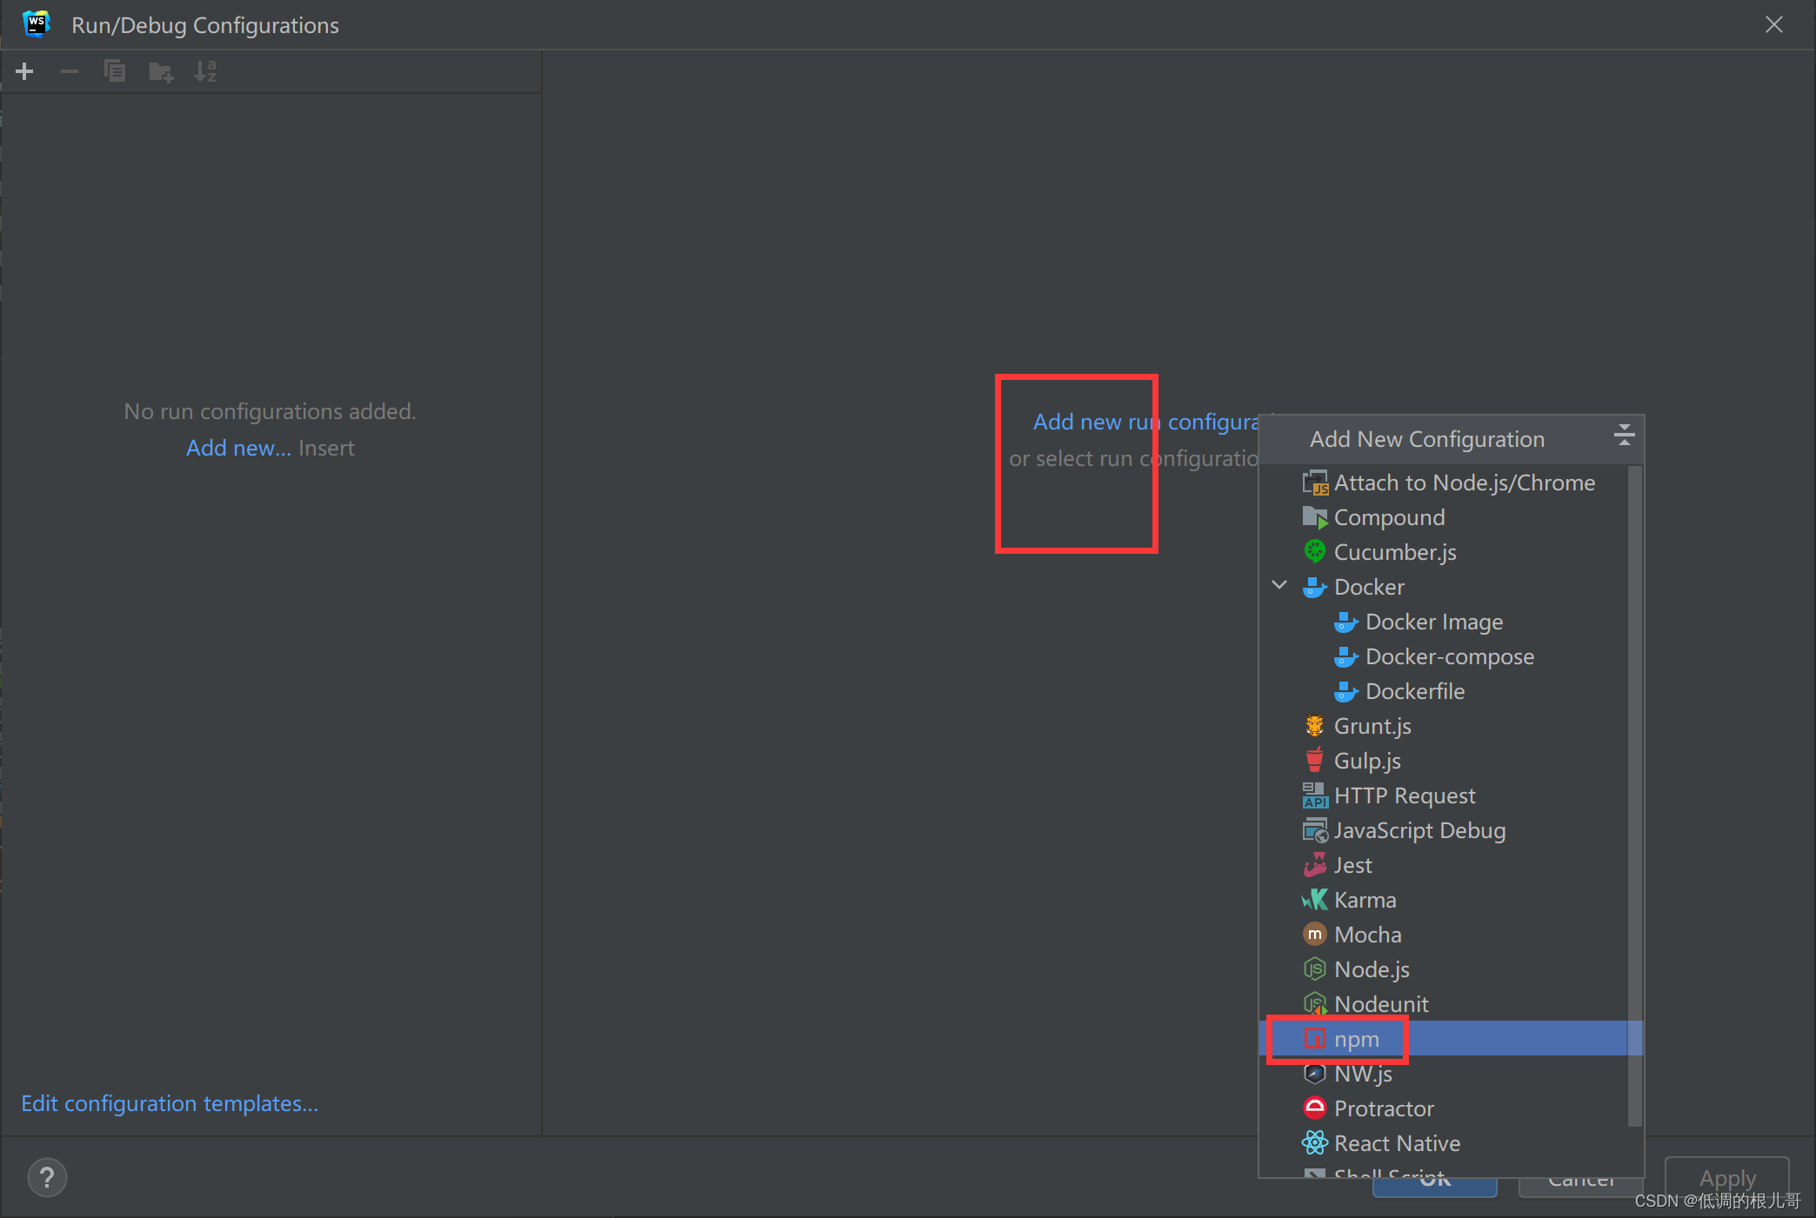The image size is (1816, 1218).
Task: Click the green Cucumber.js icon
Action: [1315, 551]
